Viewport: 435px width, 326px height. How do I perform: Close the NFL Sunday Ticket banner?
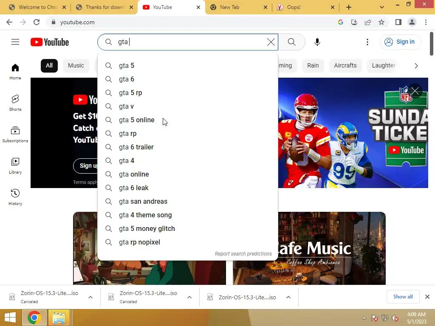click(415, 91)
